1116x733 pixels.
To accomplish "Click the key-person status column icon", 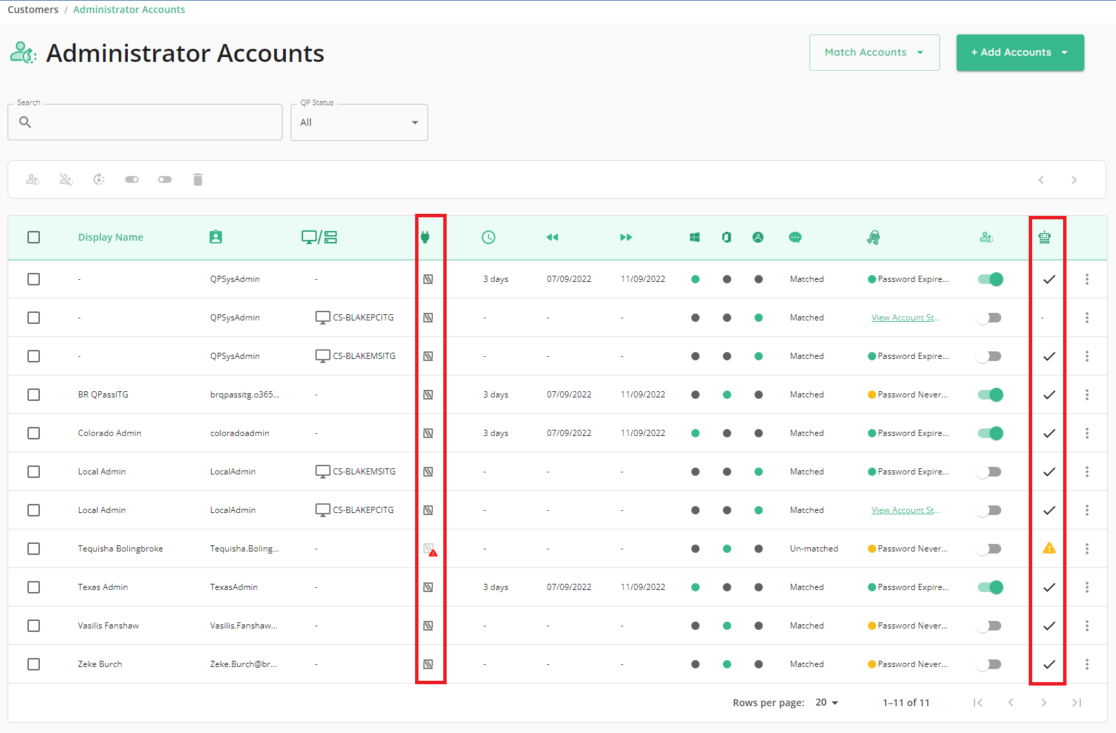I will click(873, 237).
